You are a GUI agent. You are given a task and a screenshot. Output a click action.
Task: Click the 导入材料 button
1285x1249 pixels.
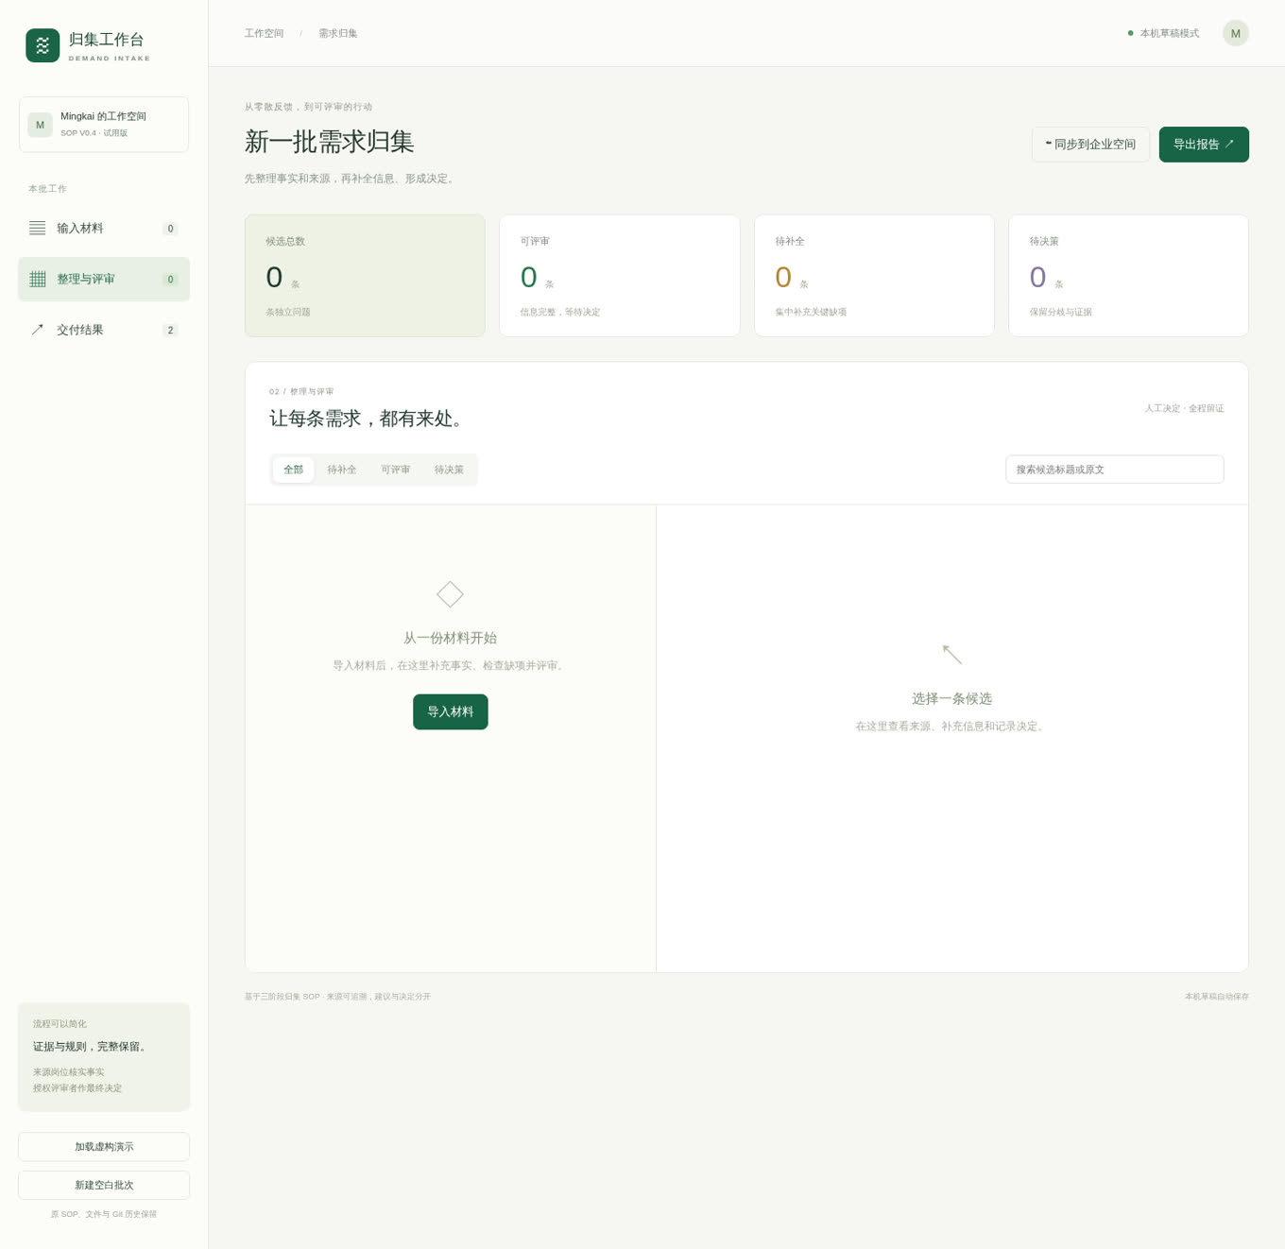click(451, 712)
